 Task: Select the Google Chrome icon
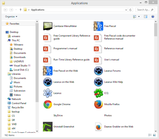48,104
